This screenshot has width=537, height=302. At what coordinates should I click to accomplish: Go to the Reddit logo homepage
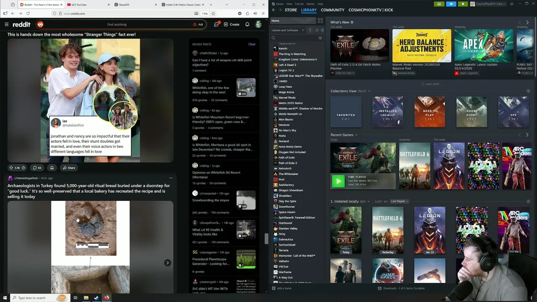(x=21, y=24)
